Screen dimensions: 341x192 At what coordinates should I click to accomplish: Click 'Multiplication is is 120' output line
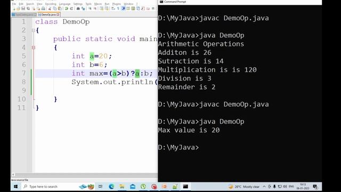click(207, 70)
